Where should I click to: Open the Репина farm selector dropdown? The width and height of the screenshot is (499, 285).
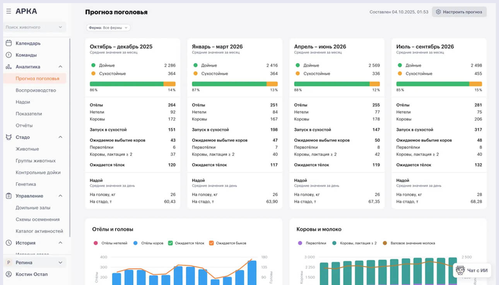35,263
